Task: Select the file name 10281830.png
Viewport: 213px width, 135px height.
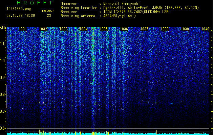Action: click(19, 9)
